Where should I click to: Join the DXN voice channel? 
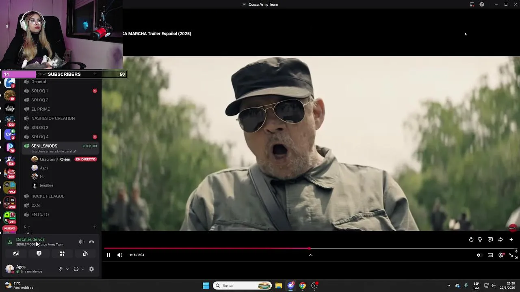click(x=60, y=206)
